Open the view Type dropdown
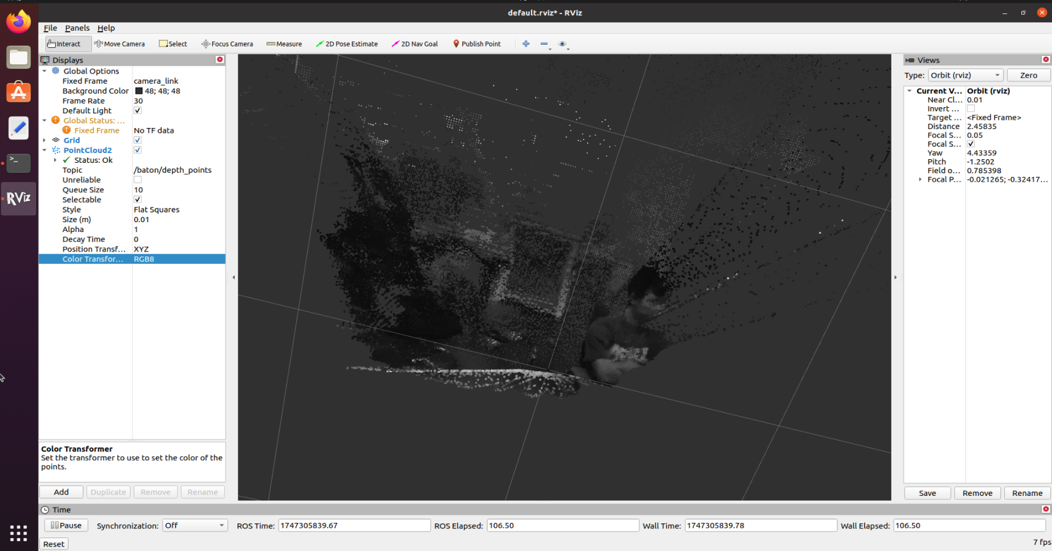Screen dimensions: 1052x551 click(x=966, y=75)
